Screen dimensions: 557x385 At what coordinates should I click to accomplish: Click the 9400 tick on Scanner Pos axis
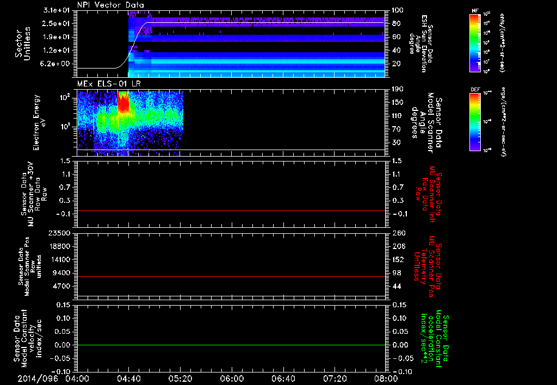pyautogui.click(x=62, y=273)
